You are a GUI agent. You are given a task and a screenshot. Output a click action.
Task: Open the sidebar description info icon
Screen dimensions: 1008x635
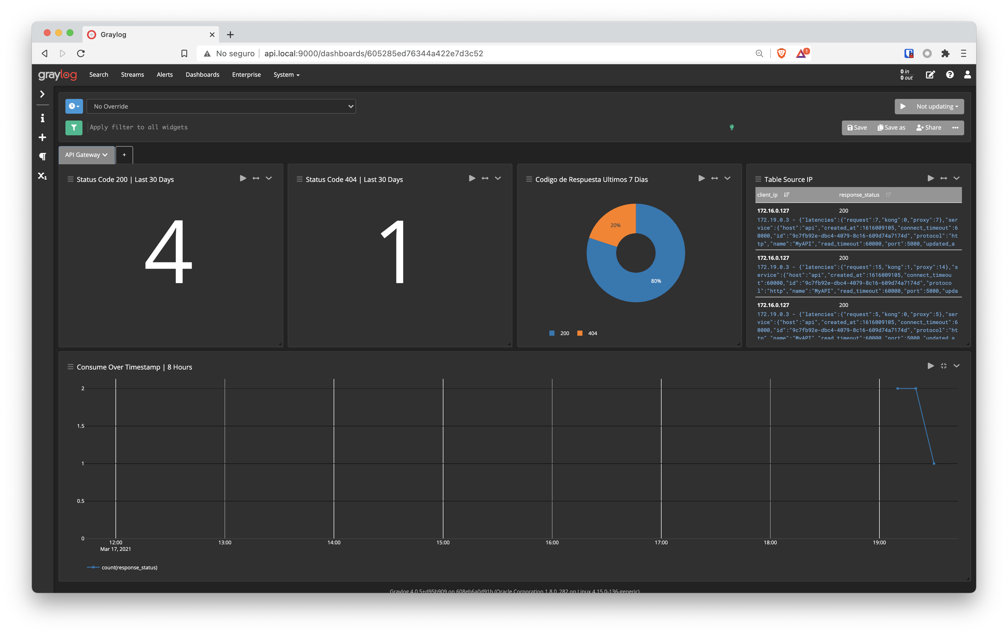pyautogui.click(x=42, y=118)
